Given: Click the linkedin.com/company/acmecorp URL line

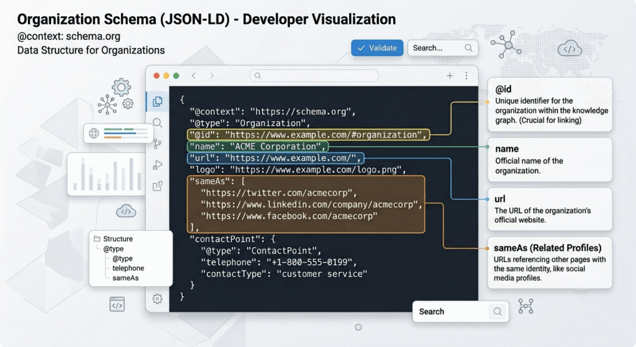Looking at the screenshot, I should pyautogui.click(x=312, y=205).
